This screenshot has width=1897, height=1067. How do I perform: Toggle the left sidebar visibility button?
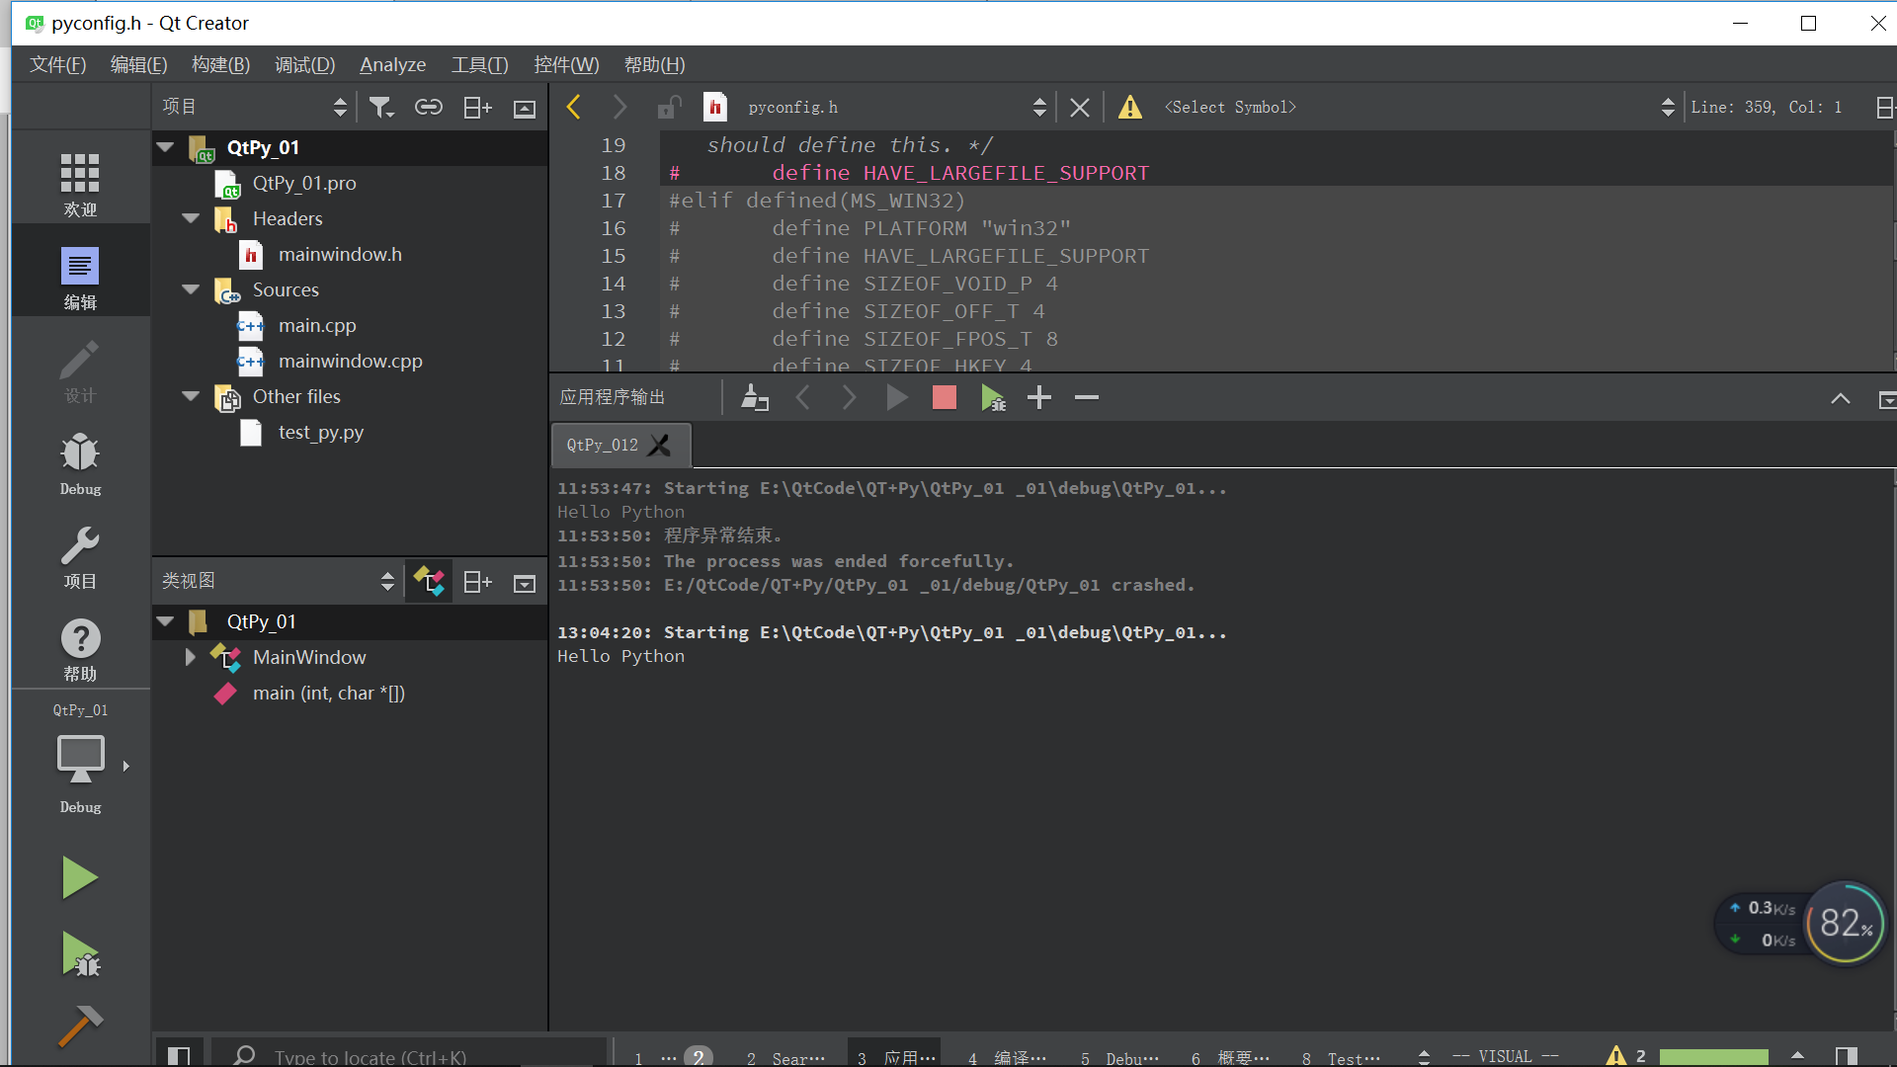tap(179, 1056)
